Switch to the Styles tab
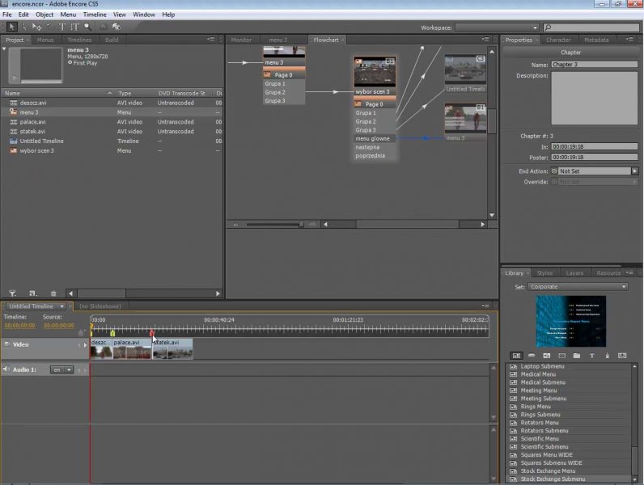The width and height of the screenshot is (644, 485). point(544,273)
